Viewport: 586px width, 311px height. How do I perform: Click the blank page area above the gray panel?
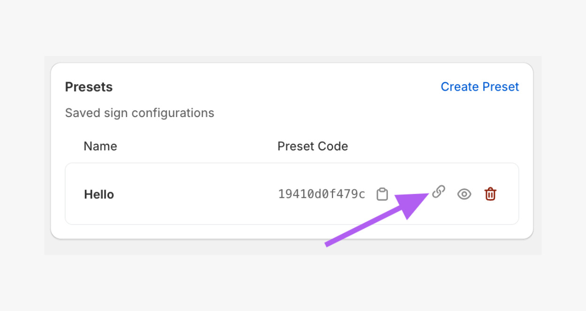tap(293, 28)
